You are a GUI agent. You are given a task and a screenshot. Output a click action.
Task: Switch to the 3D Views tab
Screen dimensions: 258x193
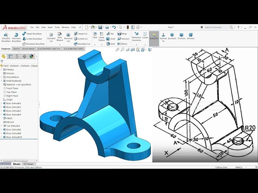(28, 164)
